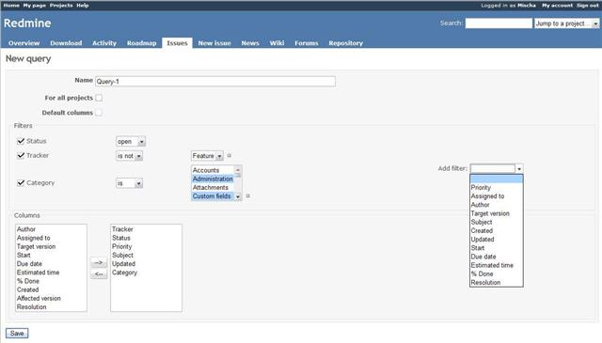Select Priority in the Add filter list

pyautogui.click(x=496, y=188)
